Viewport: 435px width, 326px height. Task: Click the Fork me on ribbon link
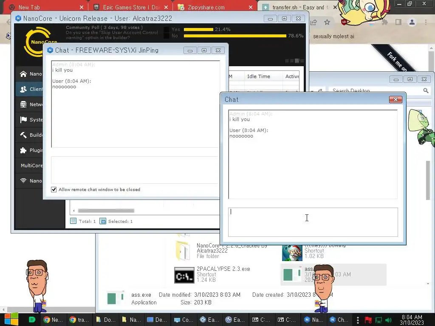pos(397,61)
